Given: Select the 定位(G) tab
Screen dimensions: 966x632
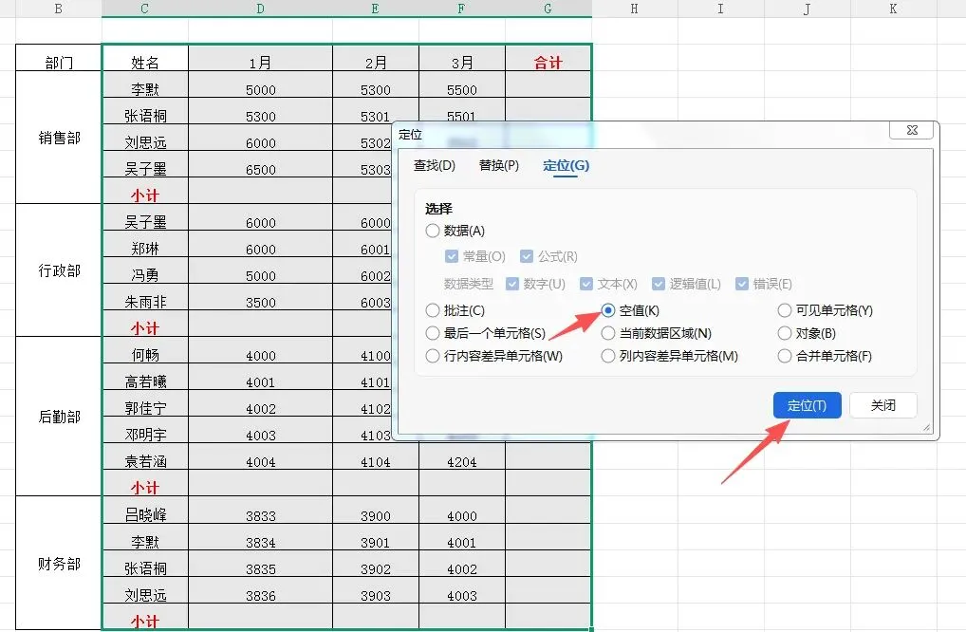Looking at the screenshot, I should 566,165.
